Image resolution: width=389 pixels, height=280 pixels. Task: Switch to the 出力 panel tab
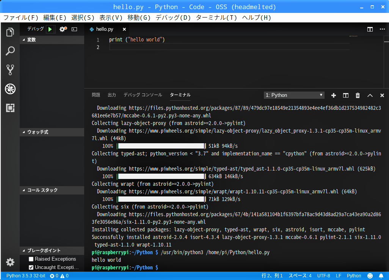coord(112,95)
